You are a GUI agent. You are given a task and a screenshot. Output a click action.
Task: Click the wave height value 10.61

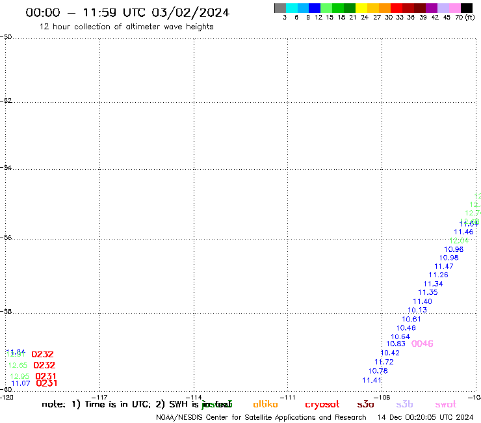point(411,319)
